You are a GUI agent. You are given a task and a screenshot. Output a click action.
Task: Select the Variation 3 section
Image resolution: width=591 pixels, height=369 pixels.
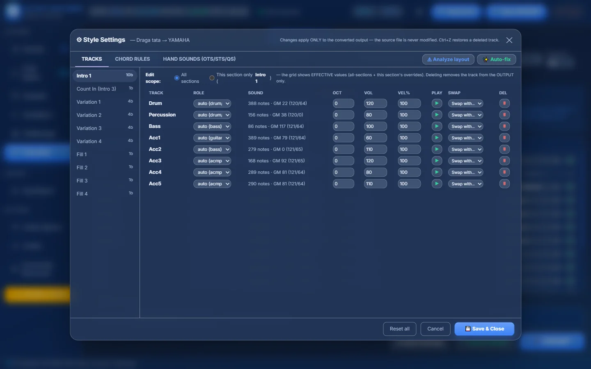(105, 128)
